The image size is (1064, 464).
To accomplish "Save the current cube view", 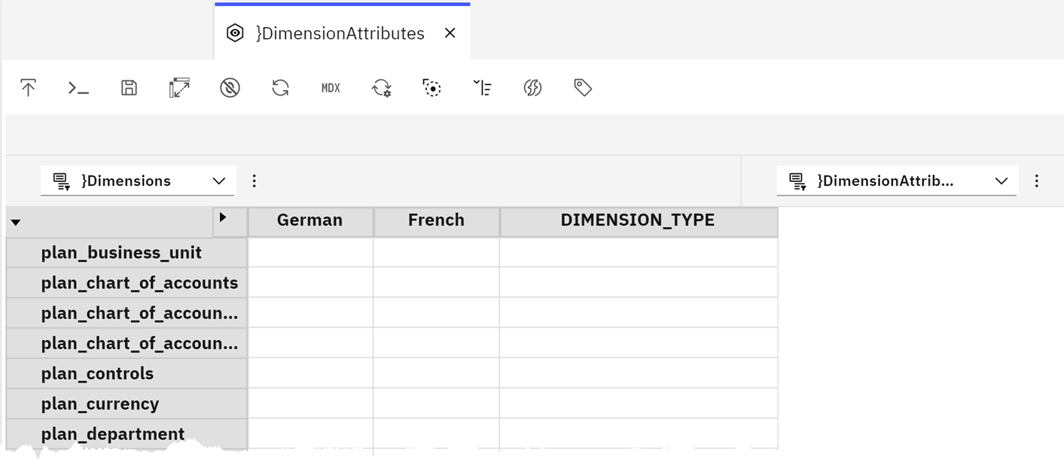I will click(128, 87).
